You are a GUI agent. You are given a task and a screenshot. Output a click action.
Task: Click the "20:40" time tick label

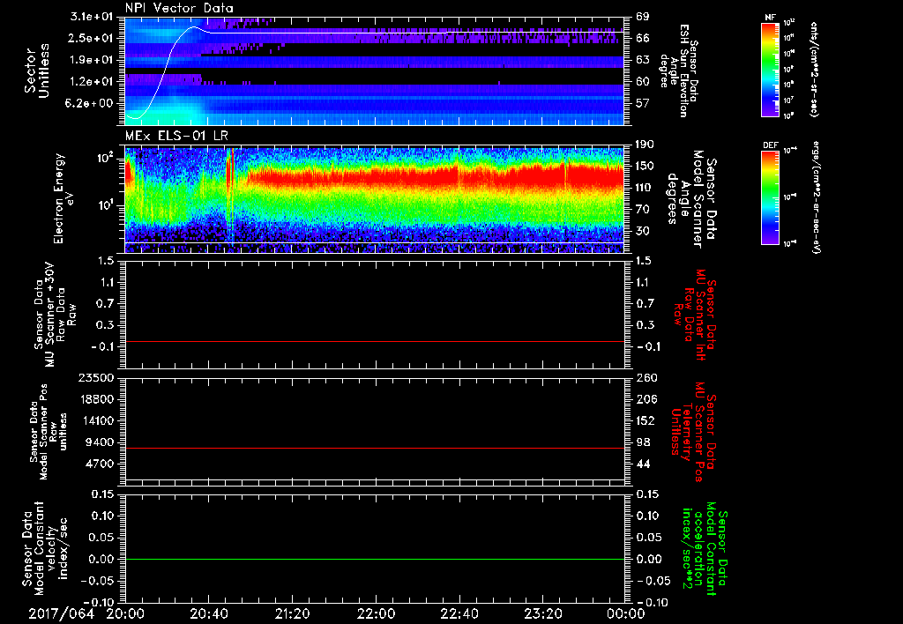[208, 613]
